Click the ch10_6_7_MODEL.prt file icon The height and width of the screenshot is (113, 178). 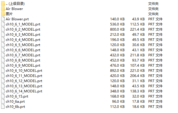tap(3, 55)
